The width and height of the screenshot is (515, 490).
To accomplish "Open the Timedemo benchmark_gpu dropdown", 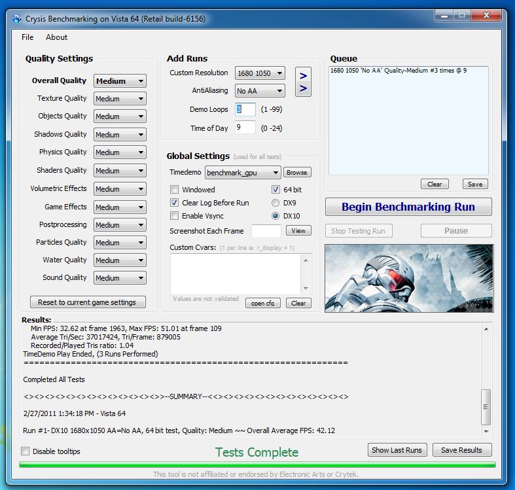I will 243,173.
